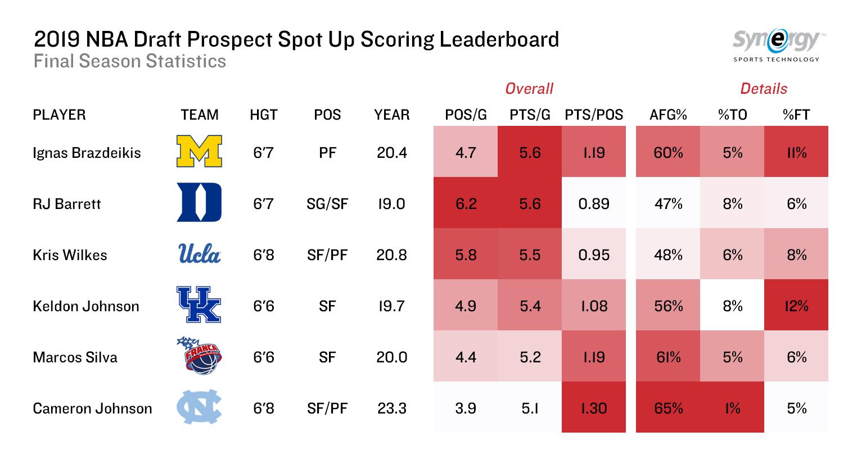
Task: Click the Kentucky UK team logo
Action: pos(200,305)
